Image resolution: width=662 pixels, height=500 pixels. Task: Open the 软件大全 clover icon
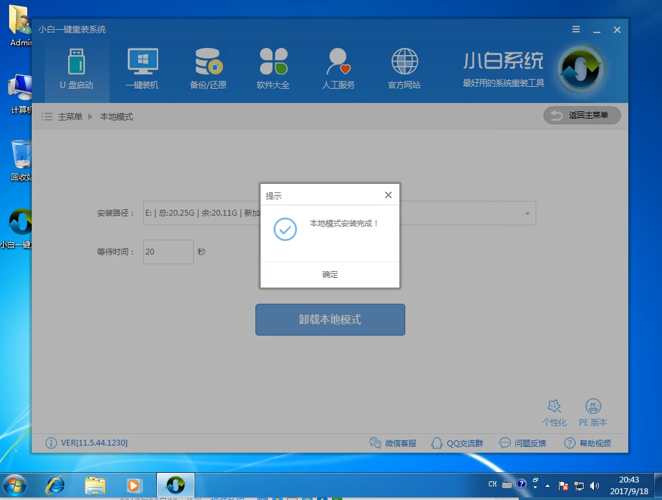273,62
